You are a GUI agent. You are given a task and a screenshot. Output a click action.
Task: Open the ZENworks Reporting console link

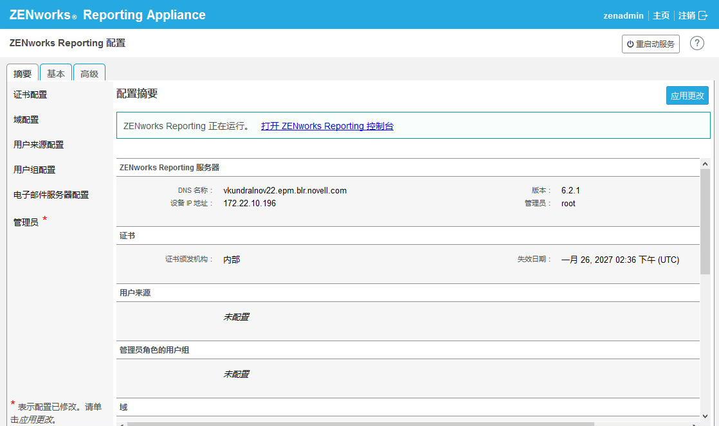coord(327,126)
